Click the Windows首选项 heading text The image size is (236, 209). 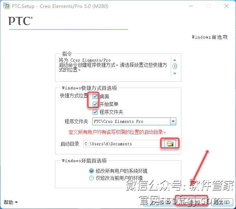point(210,37)
